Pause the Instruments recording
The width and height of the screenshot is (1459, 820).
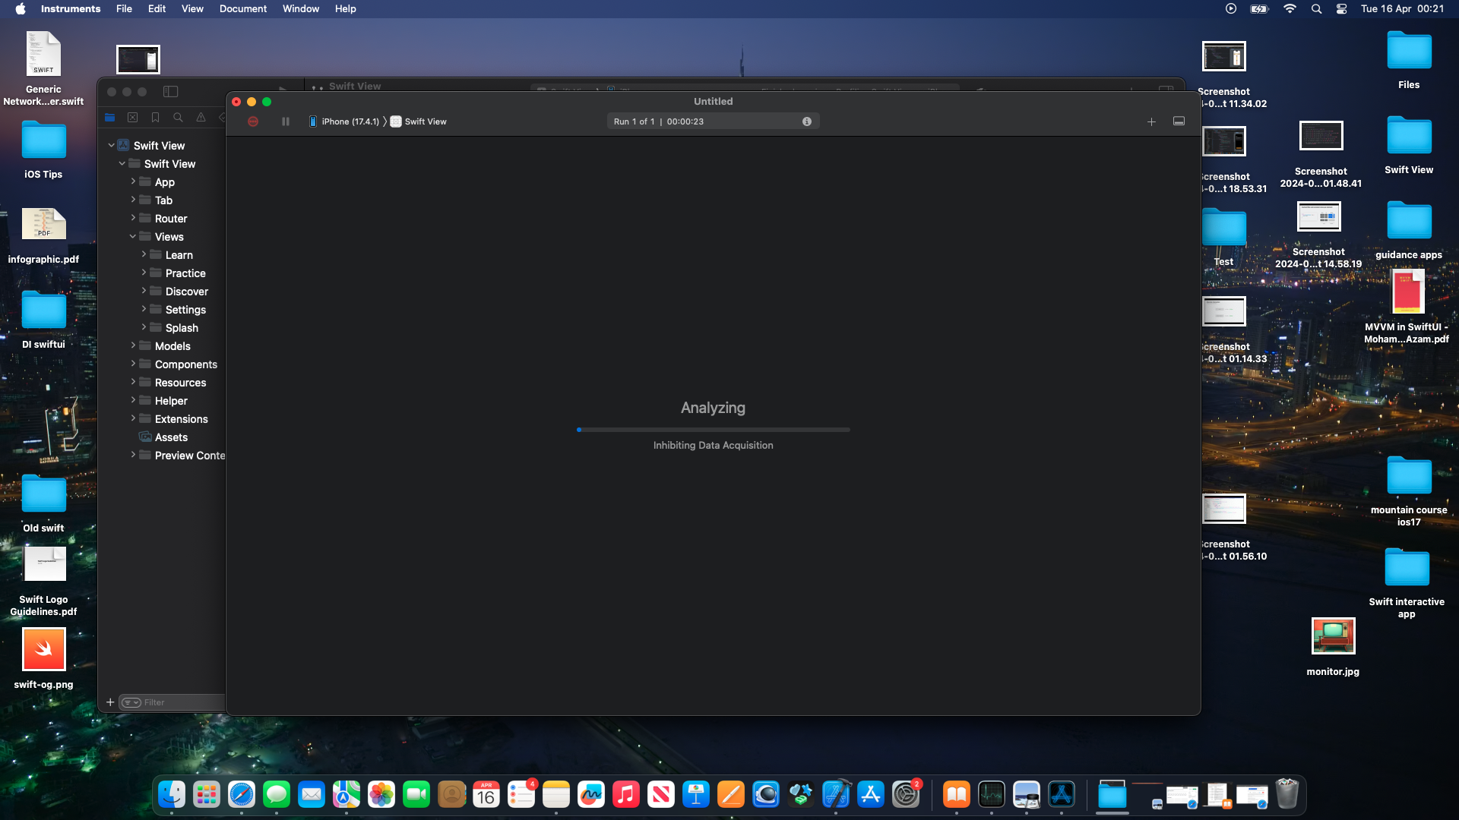coord(286,121)
